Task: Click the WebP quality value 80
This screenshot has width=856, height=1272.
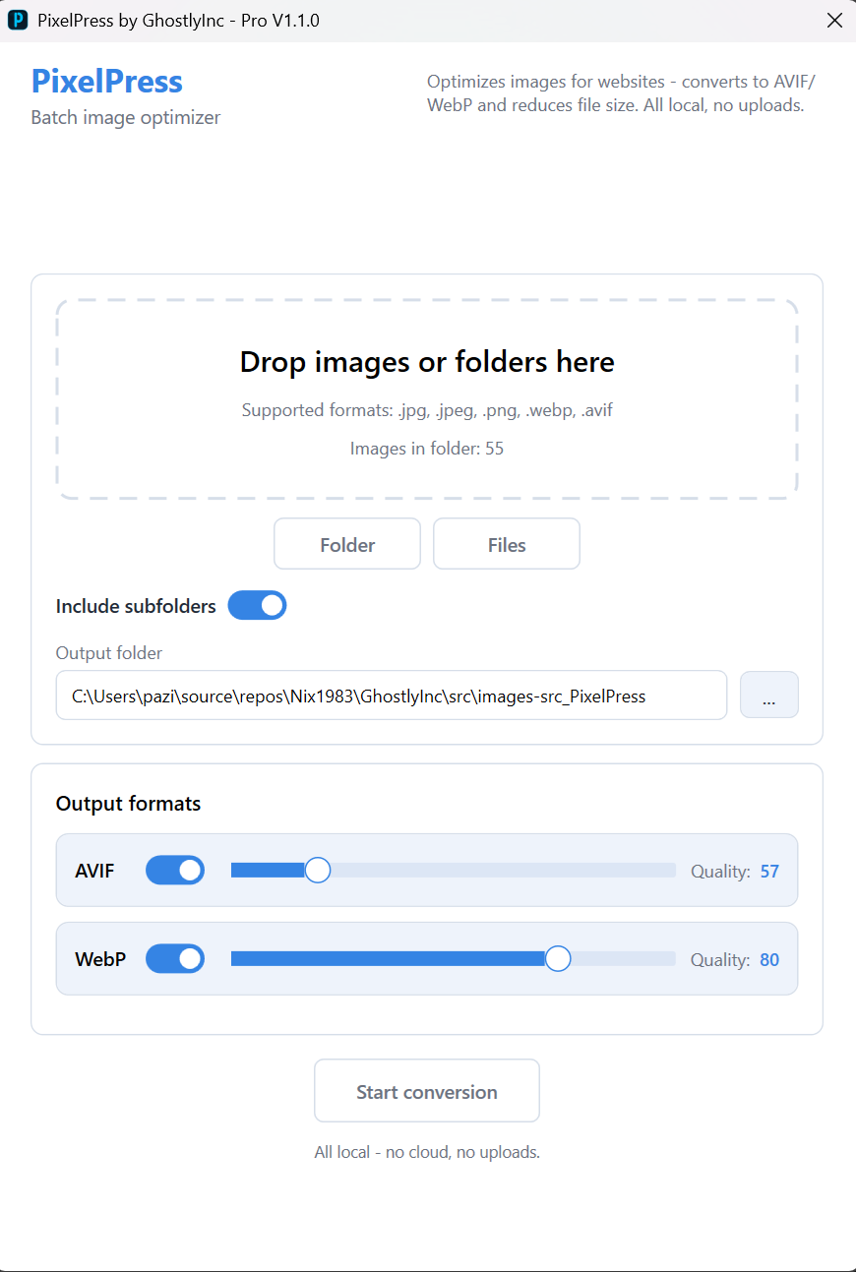Action: [x=769, y=959]
